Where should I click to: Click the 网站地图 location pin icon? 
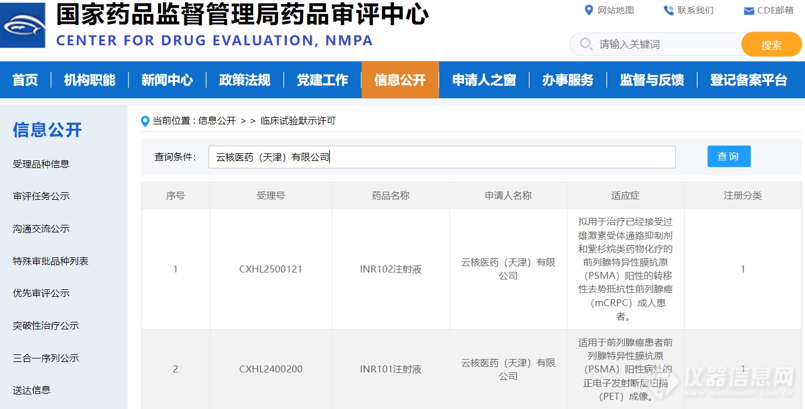point(589,10)
